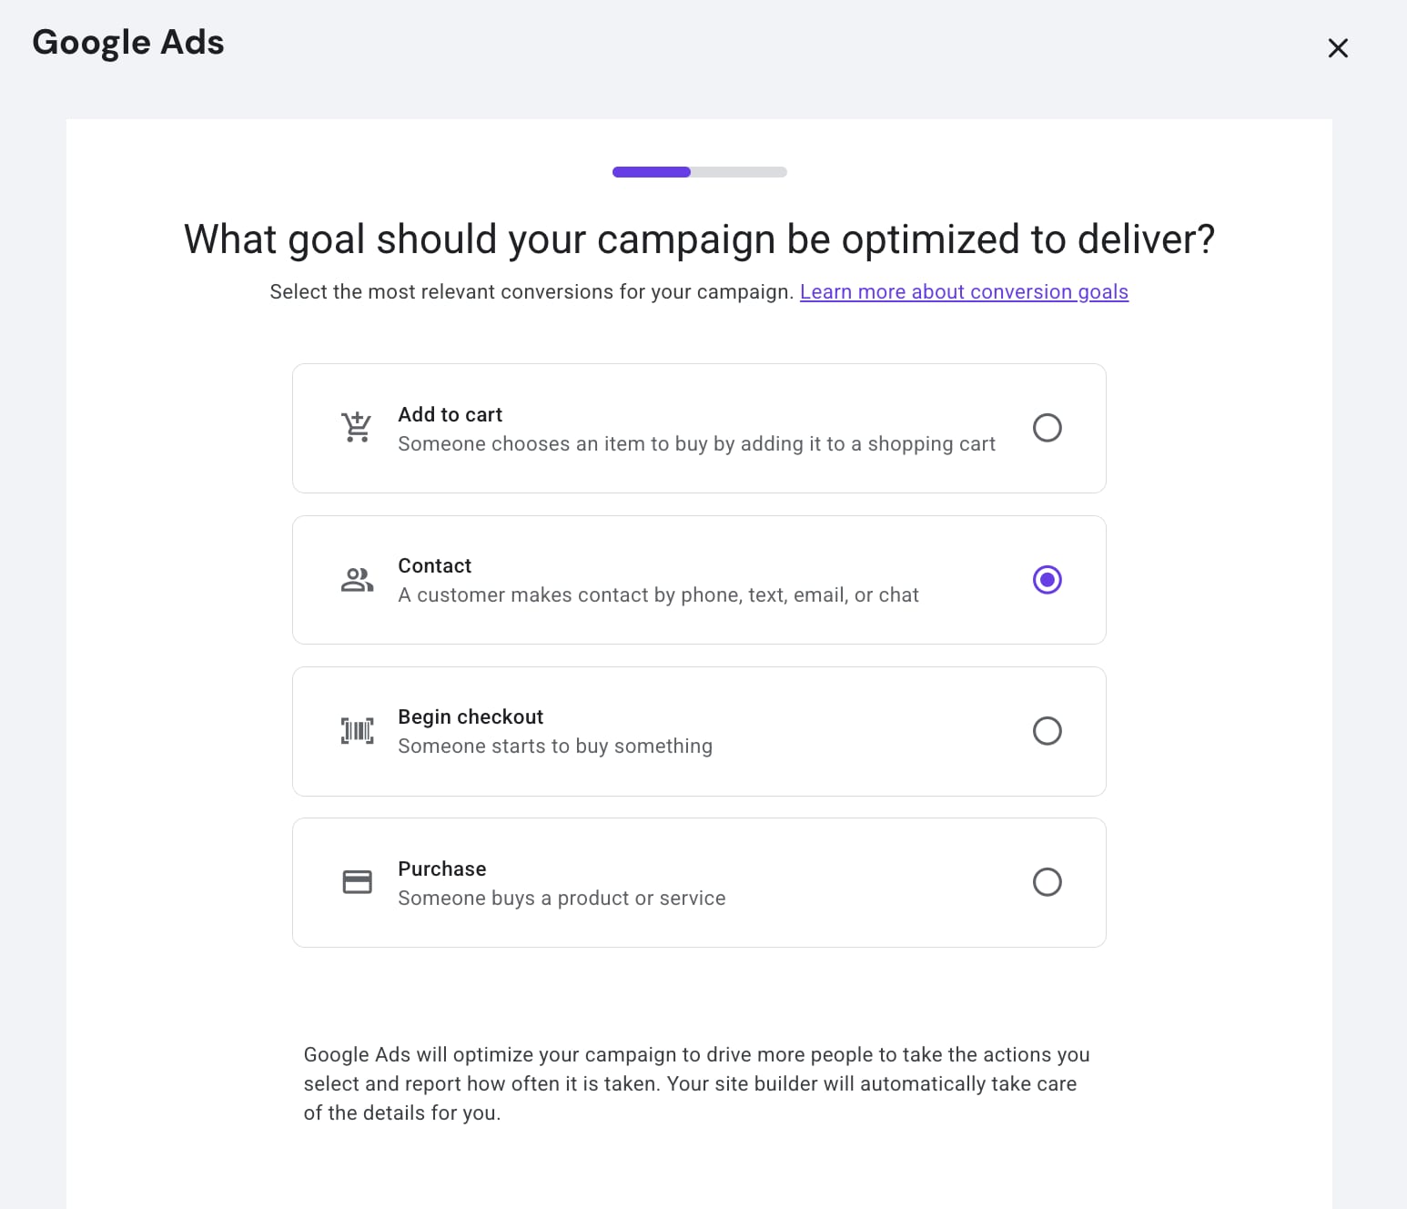
Task: Click the Begin checkout barcode icon
Action: pos(357,731)
